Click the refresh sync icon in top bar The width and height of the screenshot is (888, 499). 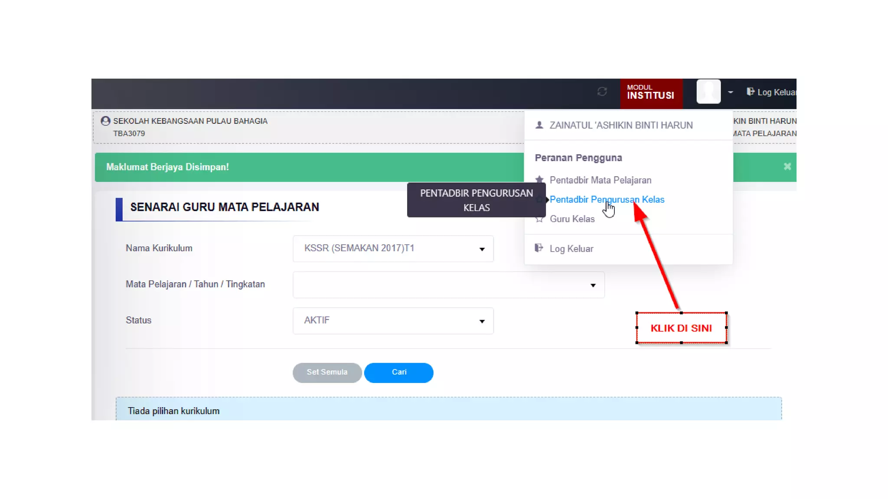[602, 91]
